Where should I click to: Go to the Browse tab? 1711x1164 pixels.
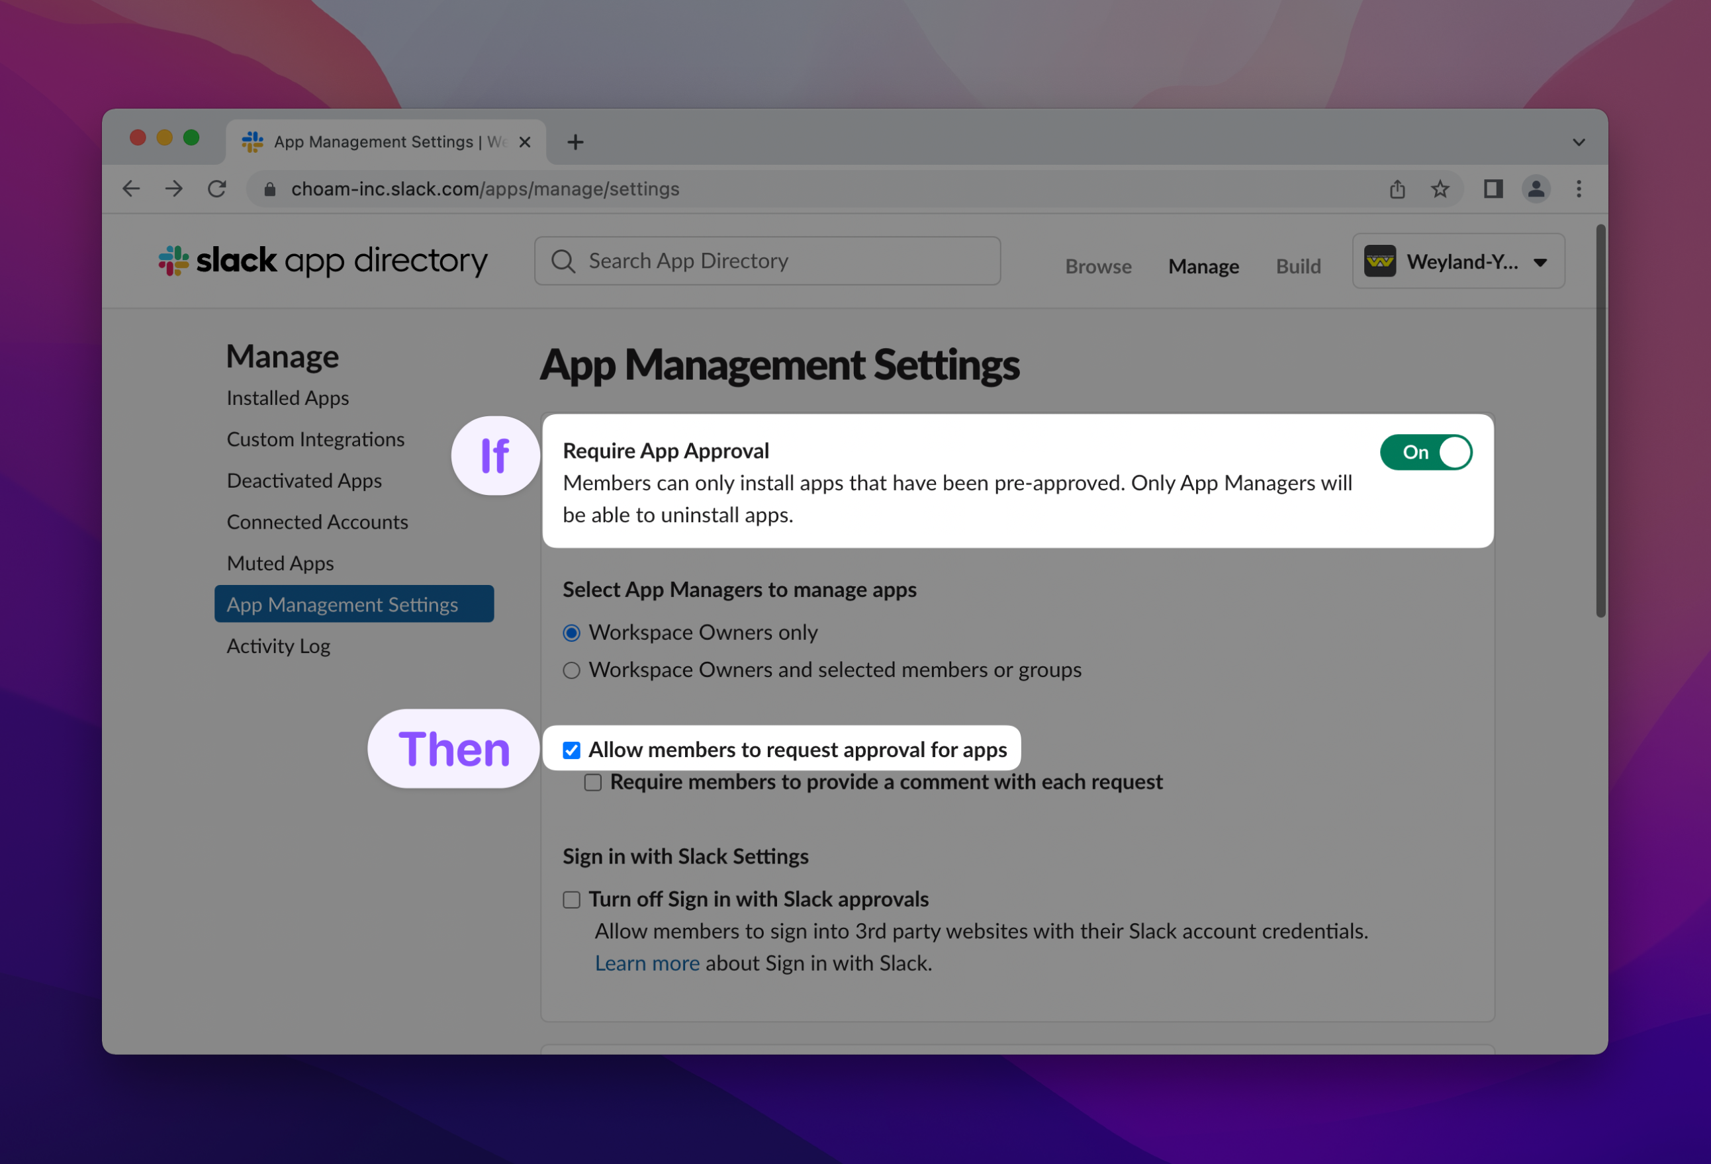[x=1097, y=267]
